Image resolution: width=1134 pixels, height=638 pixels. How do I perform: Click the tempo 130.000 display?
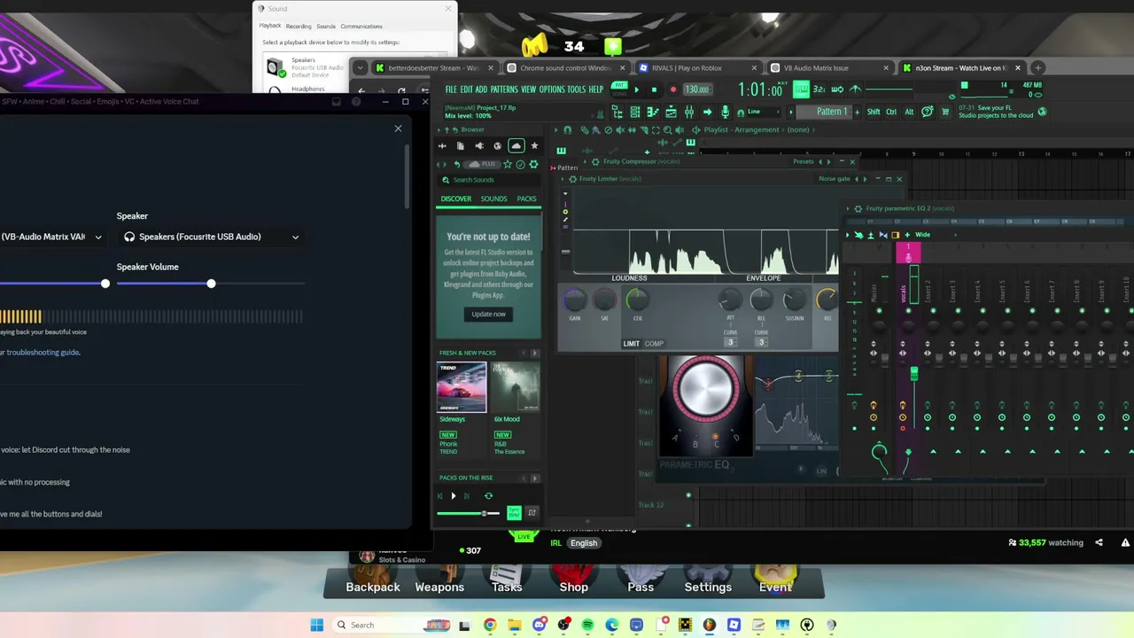pos(697,89)
